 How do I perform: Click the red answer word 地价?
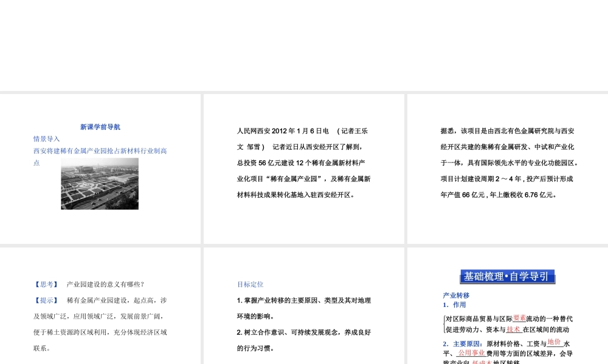pyautogui.click(x=554, y=342)
